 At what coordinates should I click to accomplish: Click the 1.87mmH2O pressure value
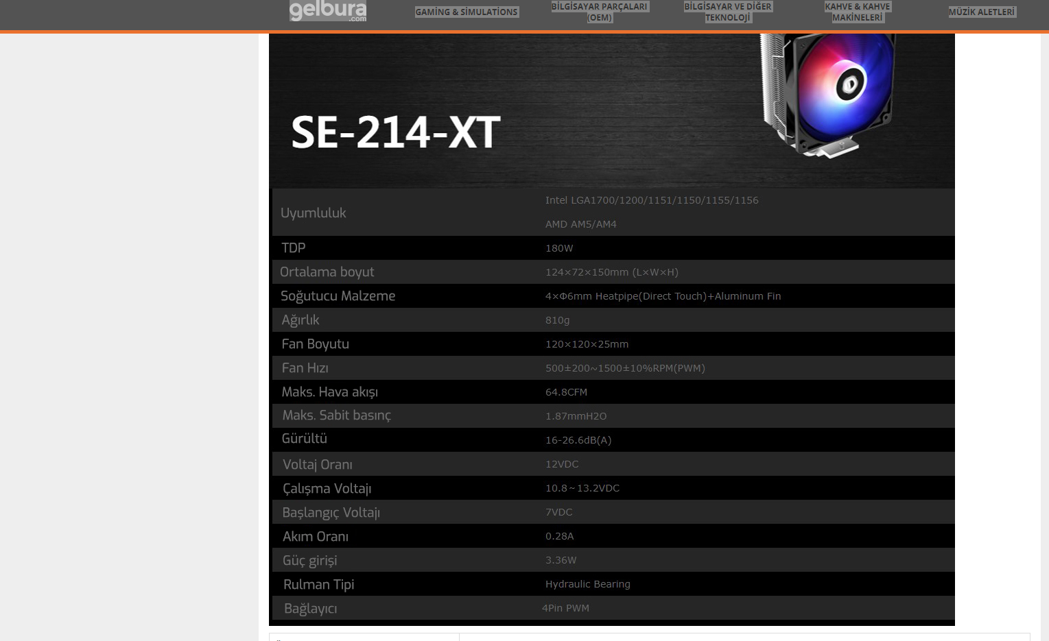point(576,416)
